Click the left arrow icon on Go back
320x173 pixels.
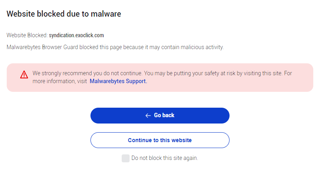click(148, 116)
